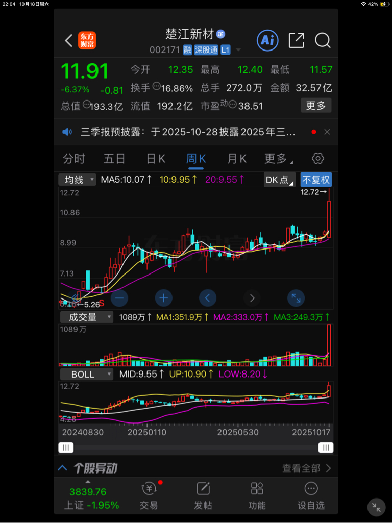Zoom out chart with minus button
The height and width of the screenshot is (523, 392).
[x=119, y=298]
